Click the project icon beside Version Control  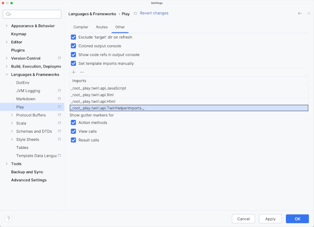point(59,58)
